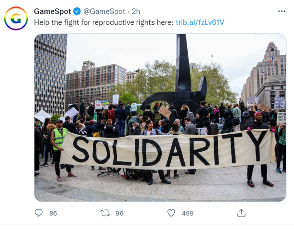Click the 499 likes count
This screenshot has height=229, width=294.
pyautogui.click(x=188, y=213)
